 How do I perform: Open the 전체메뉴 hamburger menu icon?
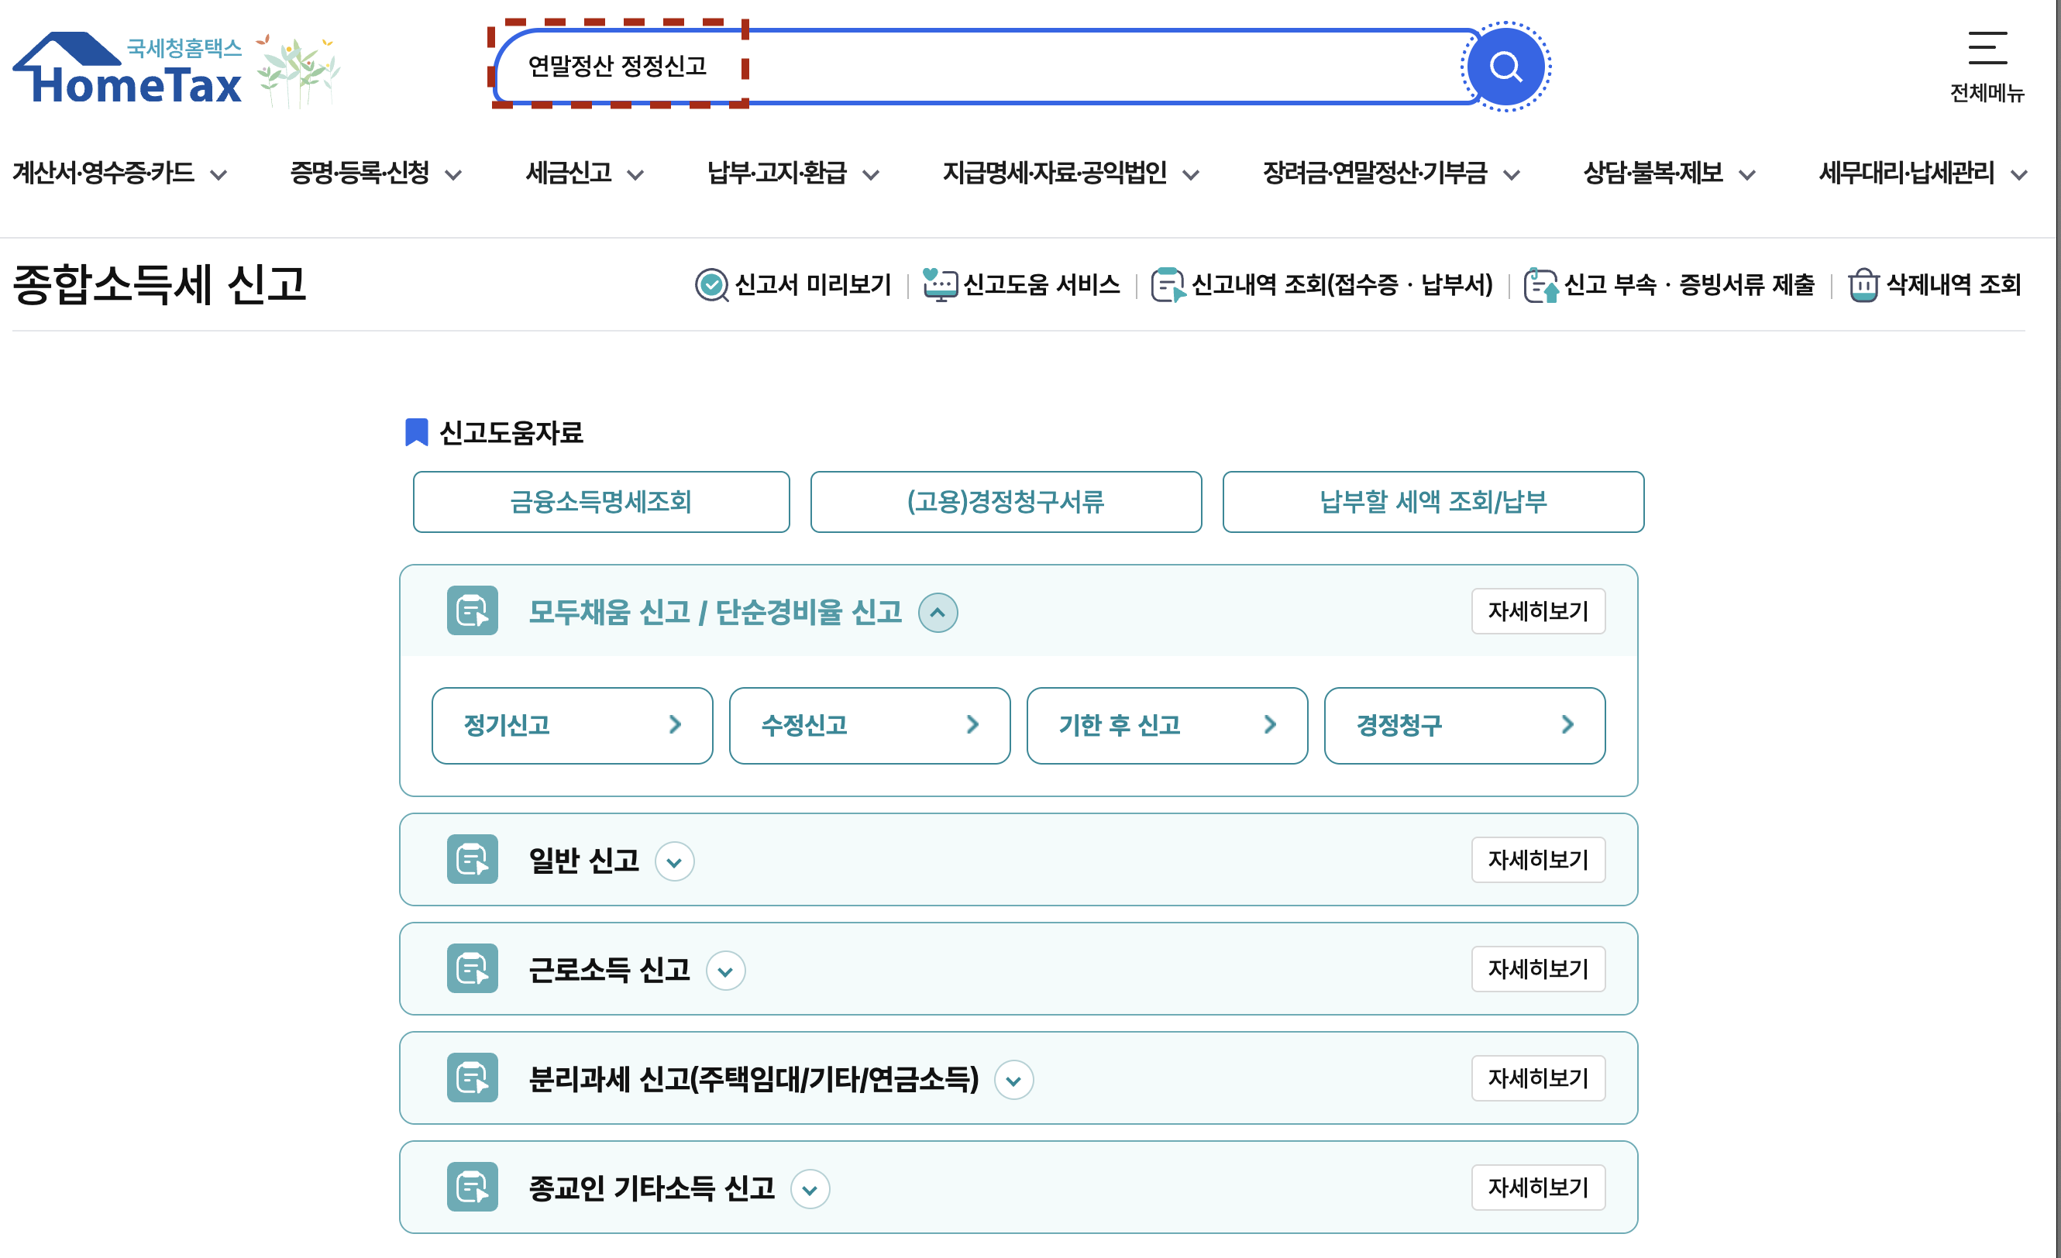[1987, 48]
